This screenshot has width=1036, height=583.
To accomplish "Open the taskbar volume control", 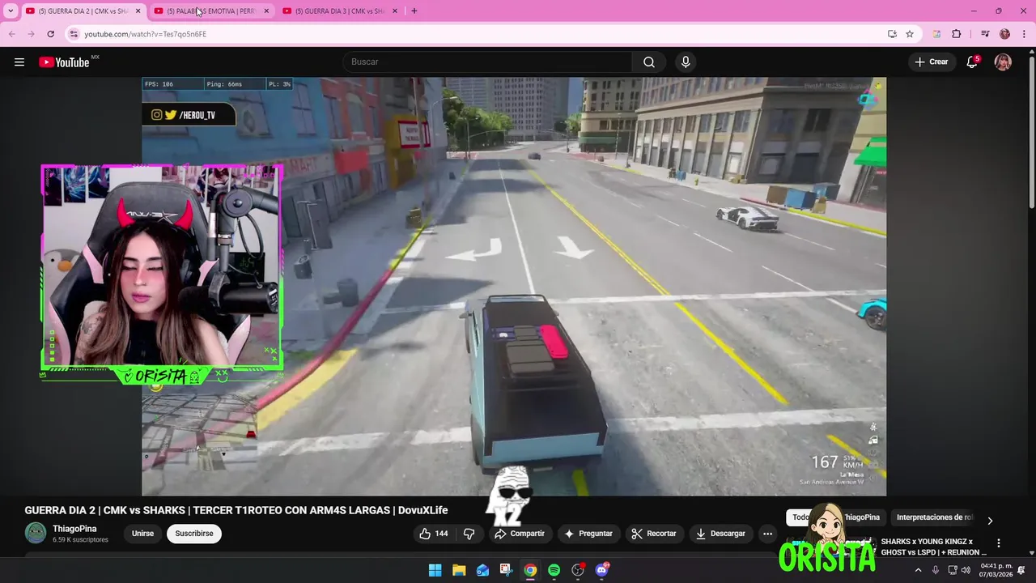I will (x=966, y=570).
